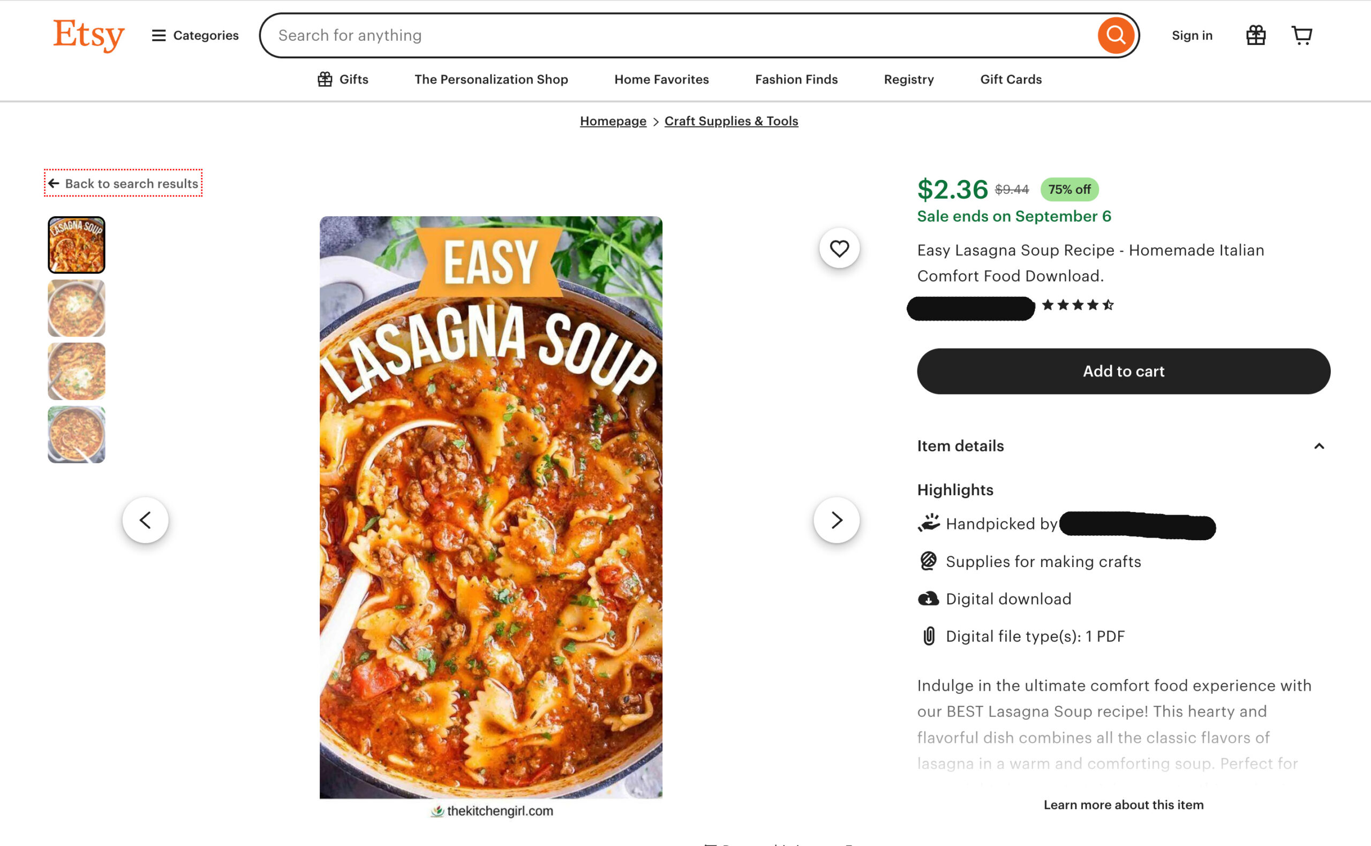Focus the Search for anything field
This screenshot has width=1371, height=846.
(672, 35)
